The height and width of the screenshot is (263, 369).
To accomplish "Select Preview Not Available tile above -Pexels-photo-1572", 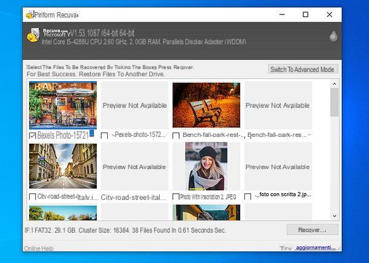I will 135,105.
